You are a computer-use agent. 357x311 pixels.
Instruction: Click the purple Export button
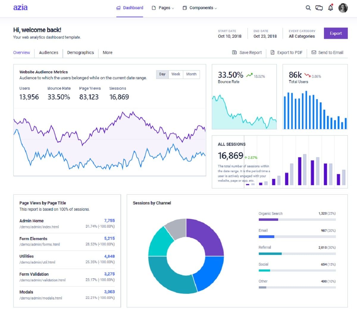(336, 33)
